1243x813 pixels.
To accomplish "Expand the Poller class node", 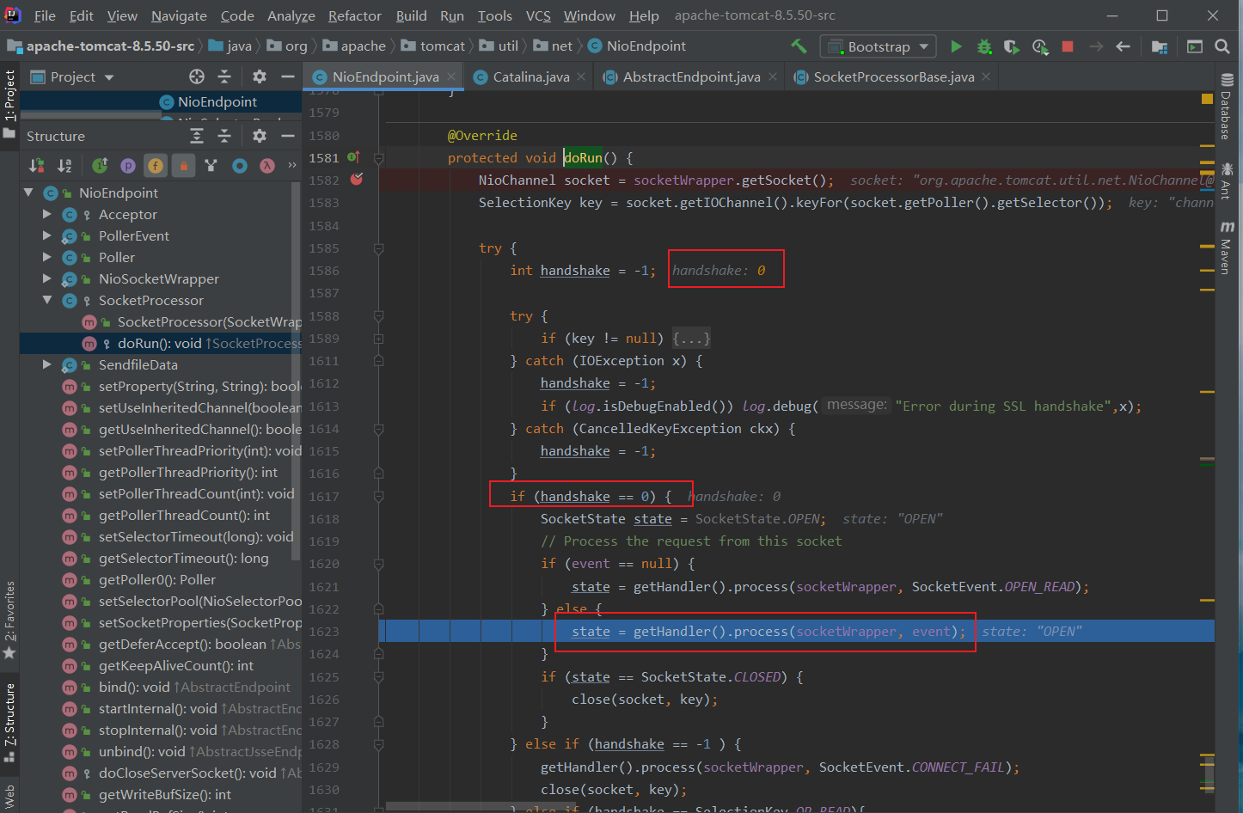I will [47, 257].
